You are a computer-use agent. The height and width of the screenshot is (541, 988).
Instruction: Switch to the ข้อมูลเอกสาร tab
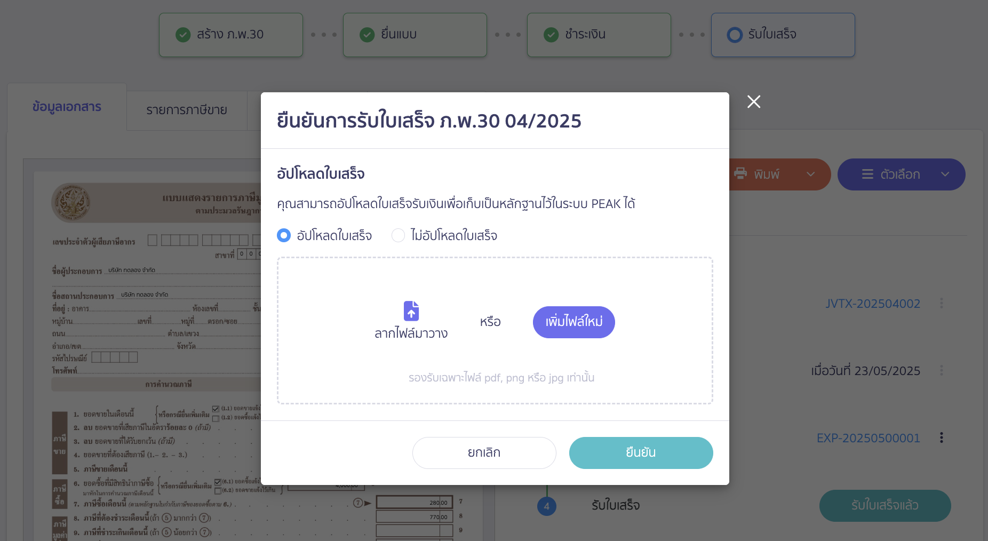(66, 107)
